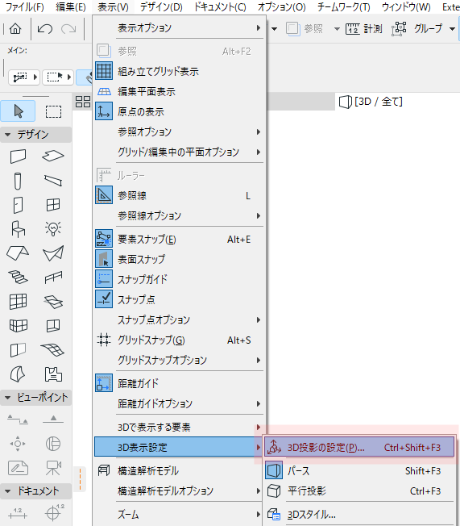
Task: Toggle スナップガイド option
Action: (180, 279)
